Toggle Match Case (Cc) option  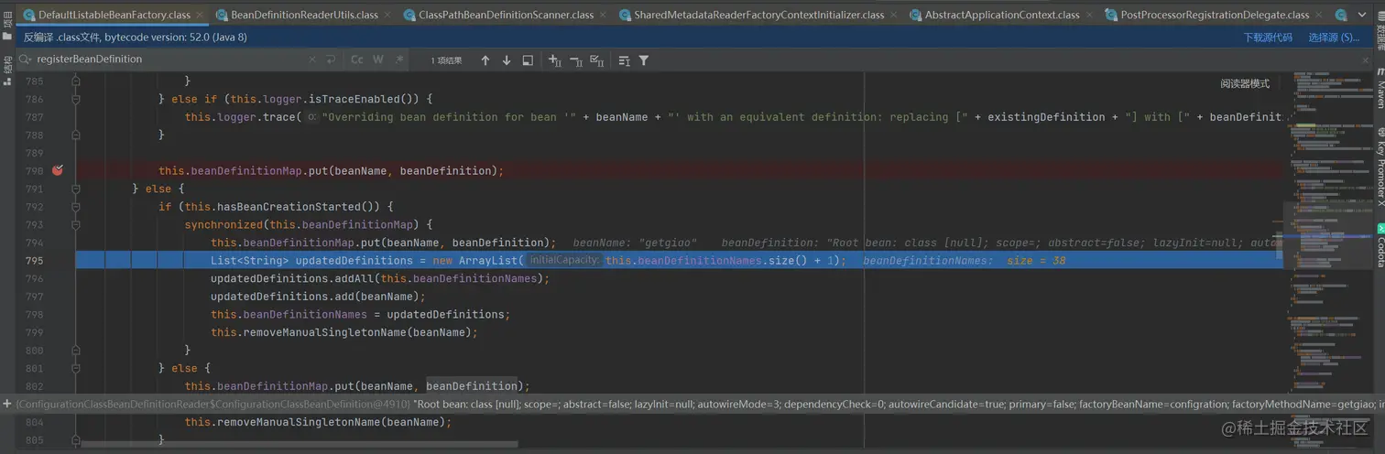click(x=357, y=59)
